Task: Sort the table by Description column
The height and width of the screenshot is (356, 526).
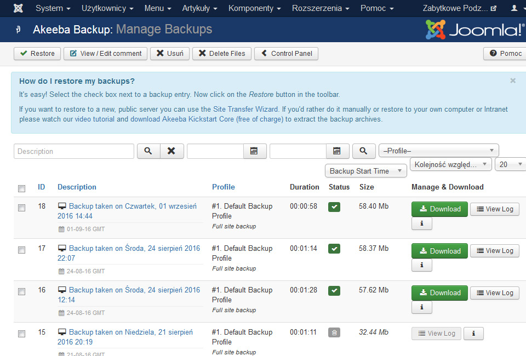Action: [x=77, y=187]
